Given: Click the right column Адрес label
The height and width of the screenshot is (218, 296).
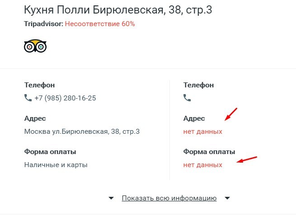Looking at the screenshot, I should pos(194,118).
